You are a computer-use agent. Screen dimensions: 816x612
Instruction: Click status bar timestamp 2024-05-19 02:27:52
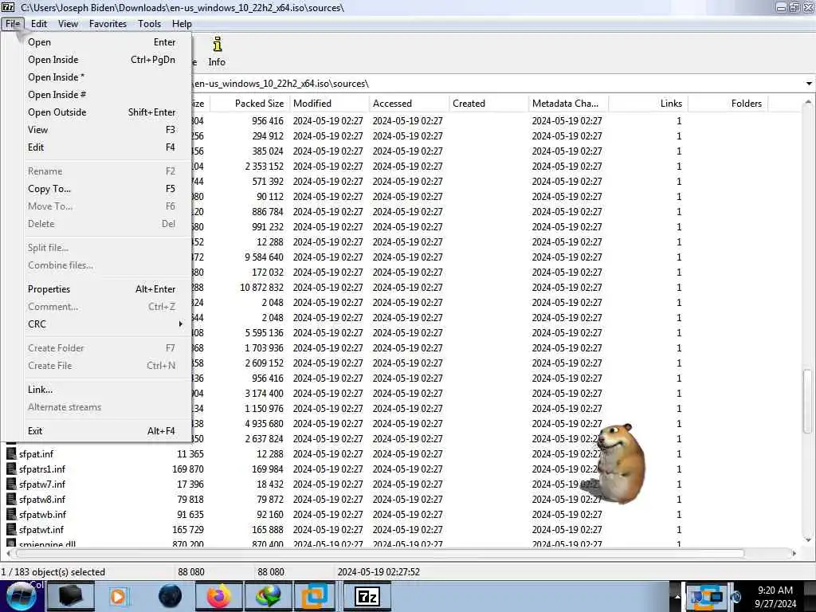[379, 572]
